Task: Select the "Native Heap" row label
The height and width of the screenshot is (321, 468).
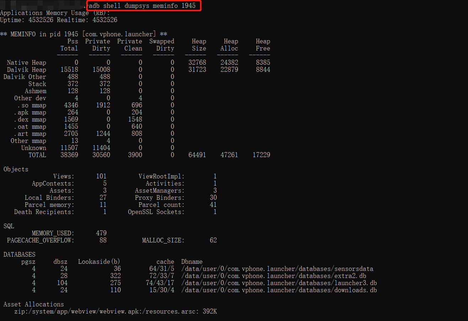Action: pos(27,63)
